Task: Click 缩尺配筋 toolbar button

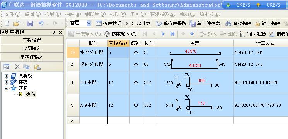Action: (253, 34)
